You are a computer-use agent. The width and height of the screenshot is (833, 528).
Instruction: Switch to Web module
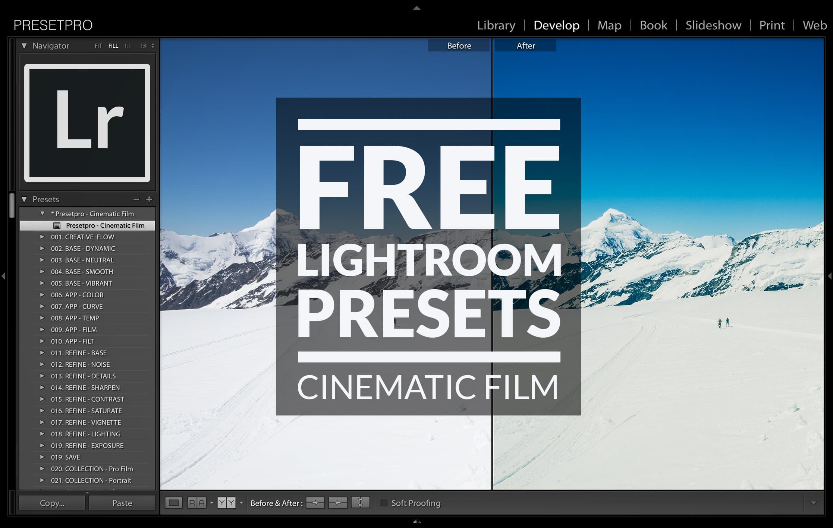(x=815, y=25)
